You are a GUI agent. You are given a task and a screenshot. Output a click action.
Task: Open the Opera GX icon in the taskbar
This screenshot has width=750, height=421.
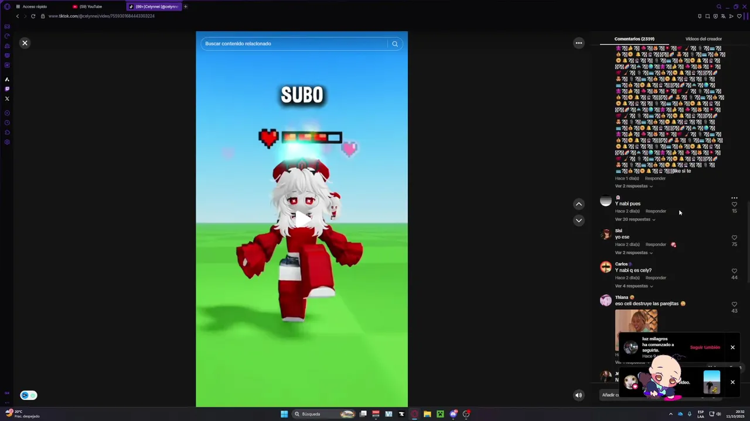point(414,414)
